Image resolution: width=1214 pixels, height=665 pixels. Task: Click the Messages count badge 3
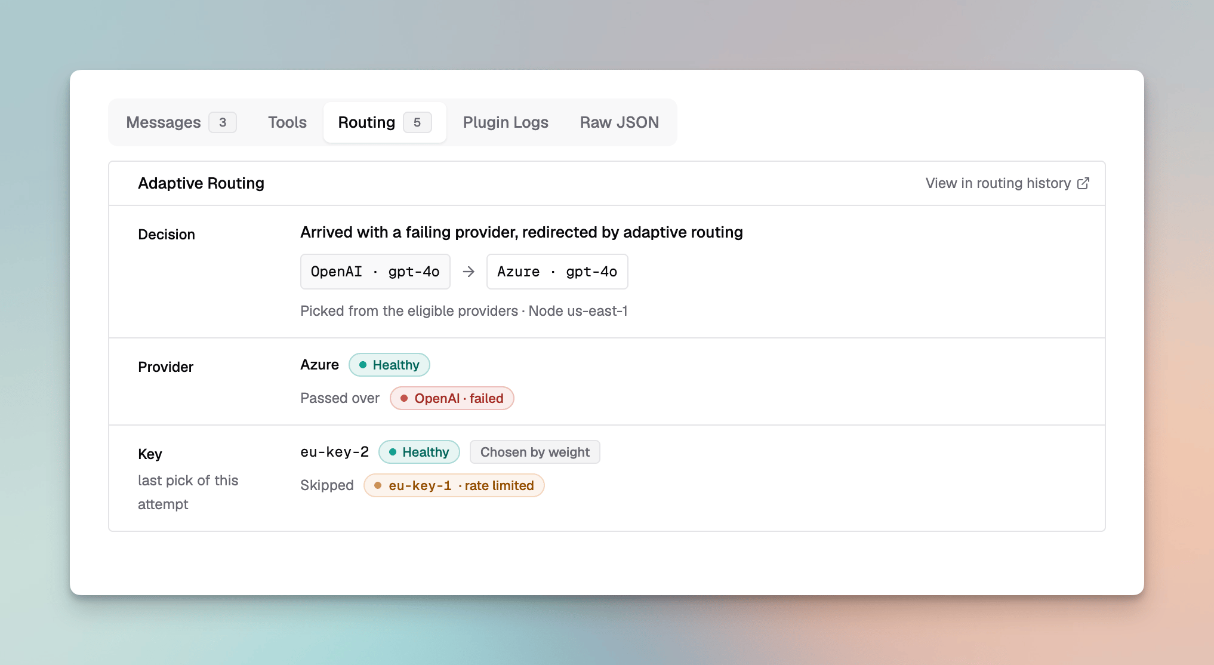pyautogui.click(x=223, y=122)
